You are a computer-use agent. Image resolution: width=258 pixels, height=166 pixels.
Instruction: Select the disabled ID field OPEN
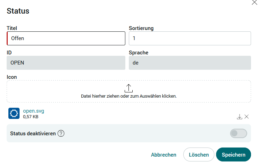(66, 63)
